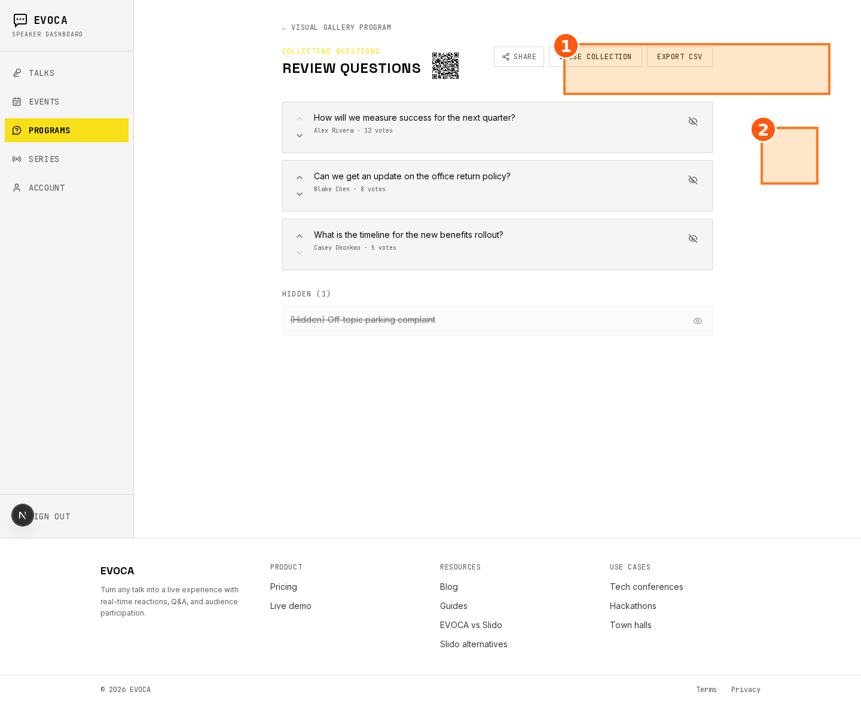
Task: Open Events in the sidebar
Action: tap(66, 102)
